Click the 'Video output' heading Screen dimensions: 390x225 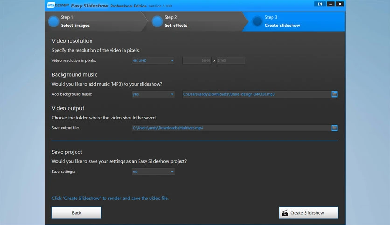[x=68, y=108]
